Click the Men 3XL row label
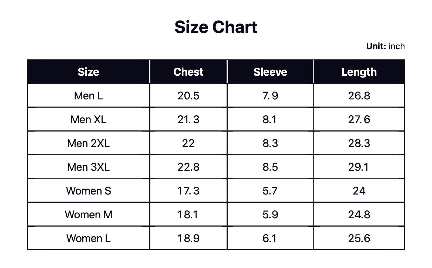This screenshot has width=432, height=268. (x=88, y=167)
